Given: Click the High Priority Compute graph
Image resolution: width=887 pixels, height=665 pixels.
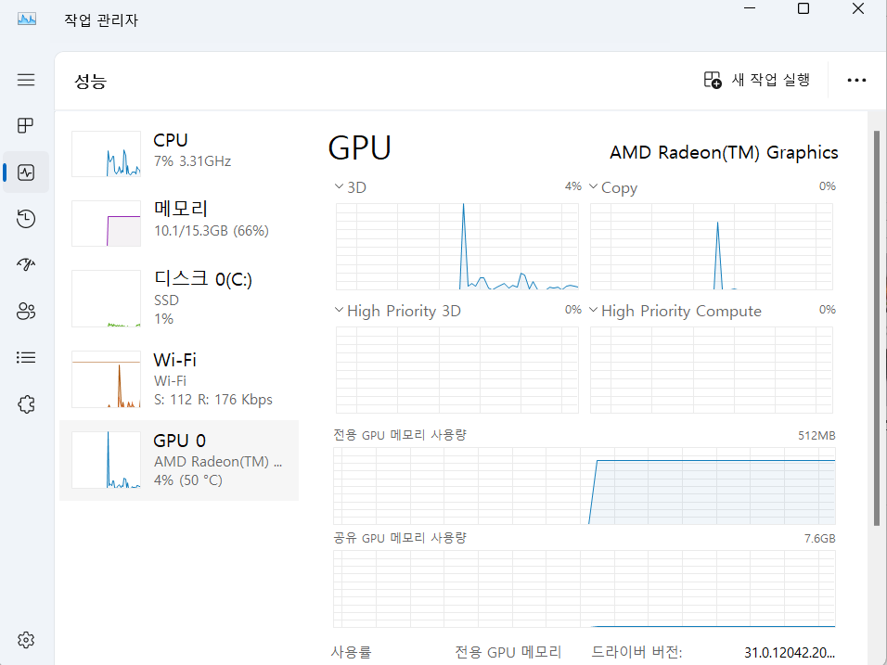Looking at the screenshot, I should [711, 370].
